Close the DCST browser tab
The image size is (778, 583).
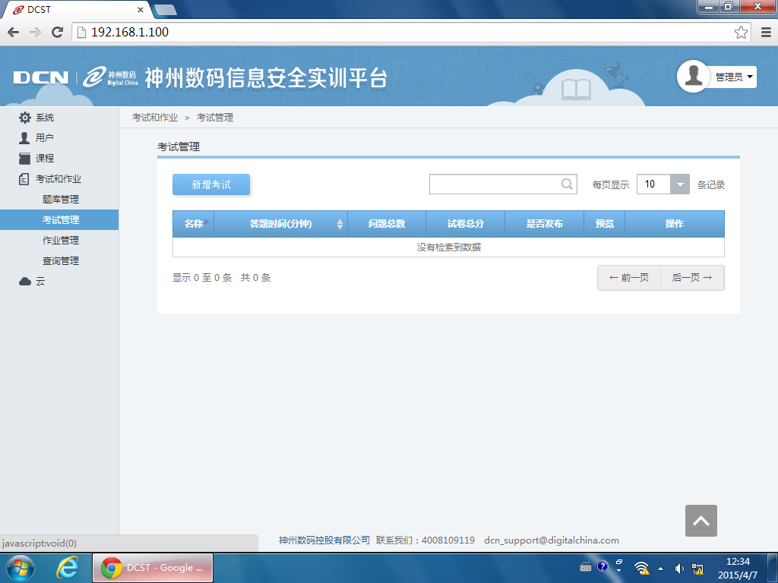click(x=141, y=9)
